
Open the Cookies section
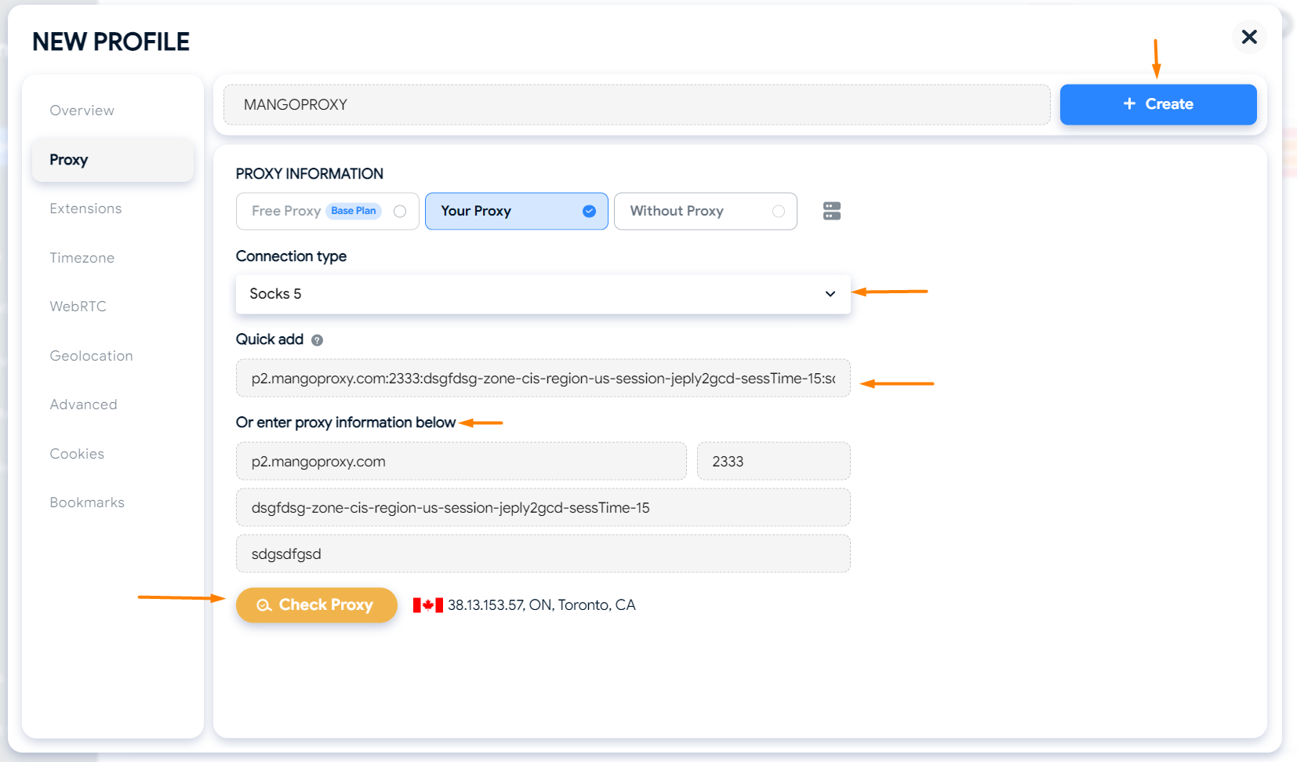[x=77, y=454]
